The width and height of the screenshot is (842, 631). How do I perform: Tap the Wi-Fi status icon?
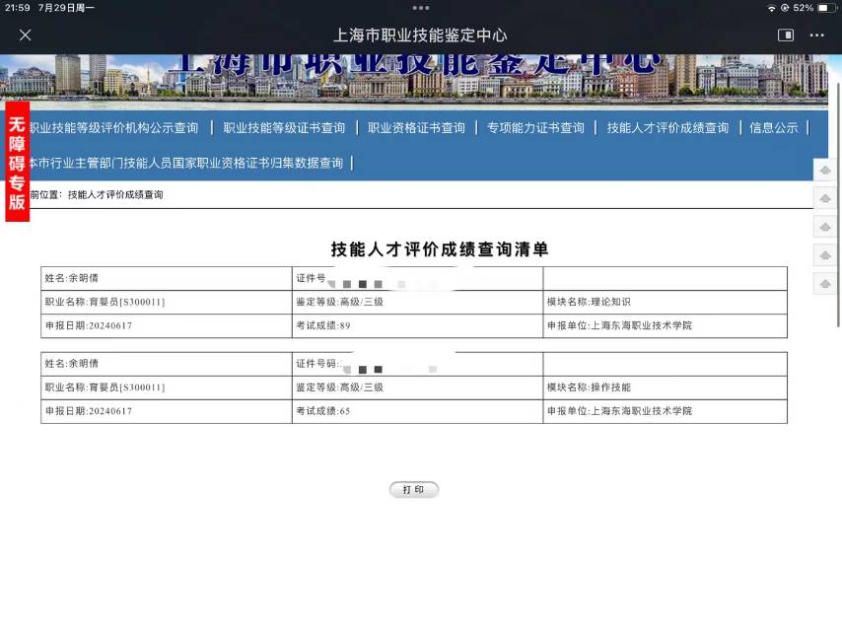point(771,8)
